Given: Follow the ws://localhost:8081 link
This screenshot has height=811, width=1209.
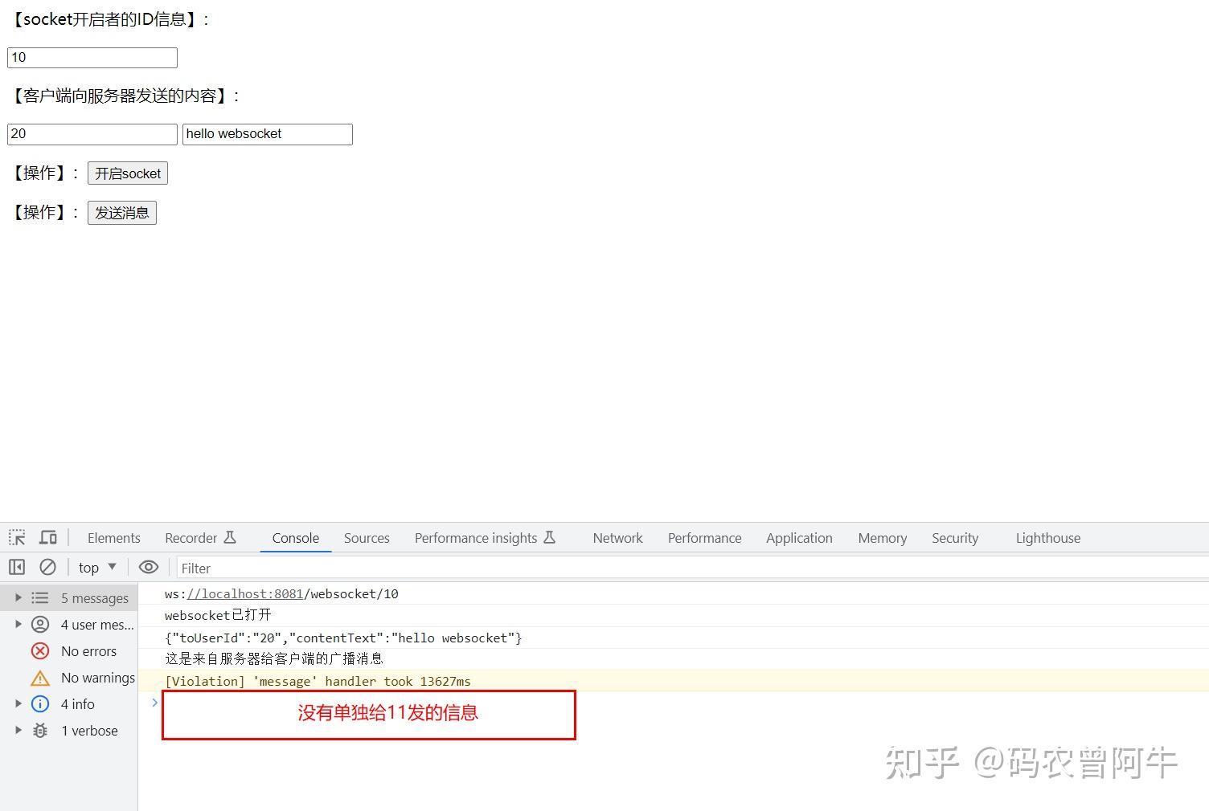Looking at the screenshot, I should (245, 593).
